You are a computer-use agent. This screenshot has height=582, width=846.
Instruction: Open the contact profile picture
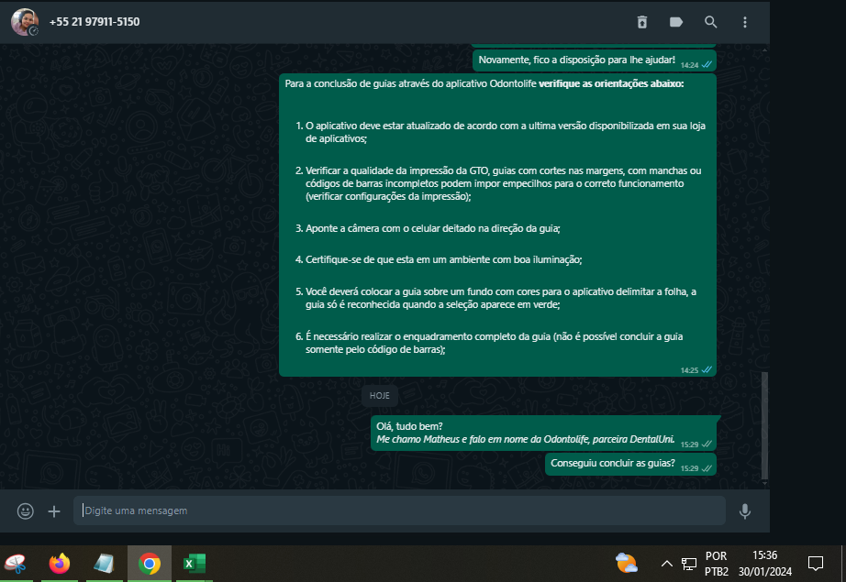24,22
